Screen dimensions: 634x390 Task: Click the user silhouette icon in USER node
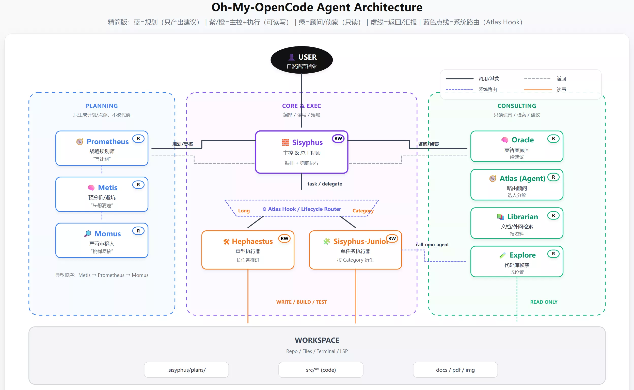pyautogui.click(x=291, y=57)
